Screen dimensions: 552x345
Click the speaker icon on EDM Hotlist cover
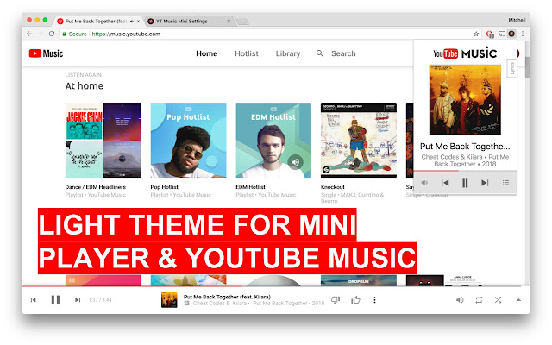[295, 162]
